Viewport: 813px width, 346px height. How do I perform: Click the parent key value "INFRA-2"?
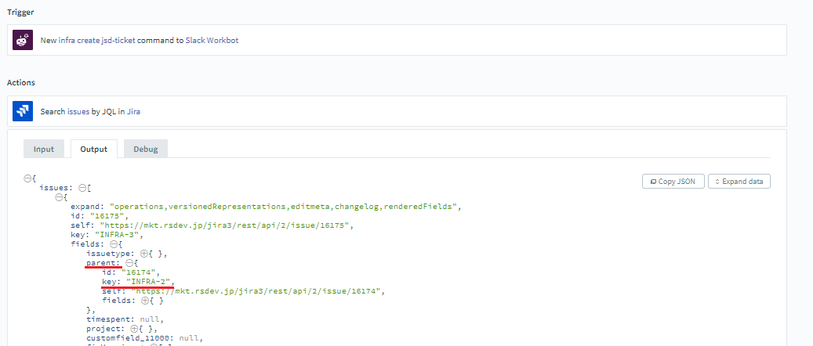coord(149,281)
